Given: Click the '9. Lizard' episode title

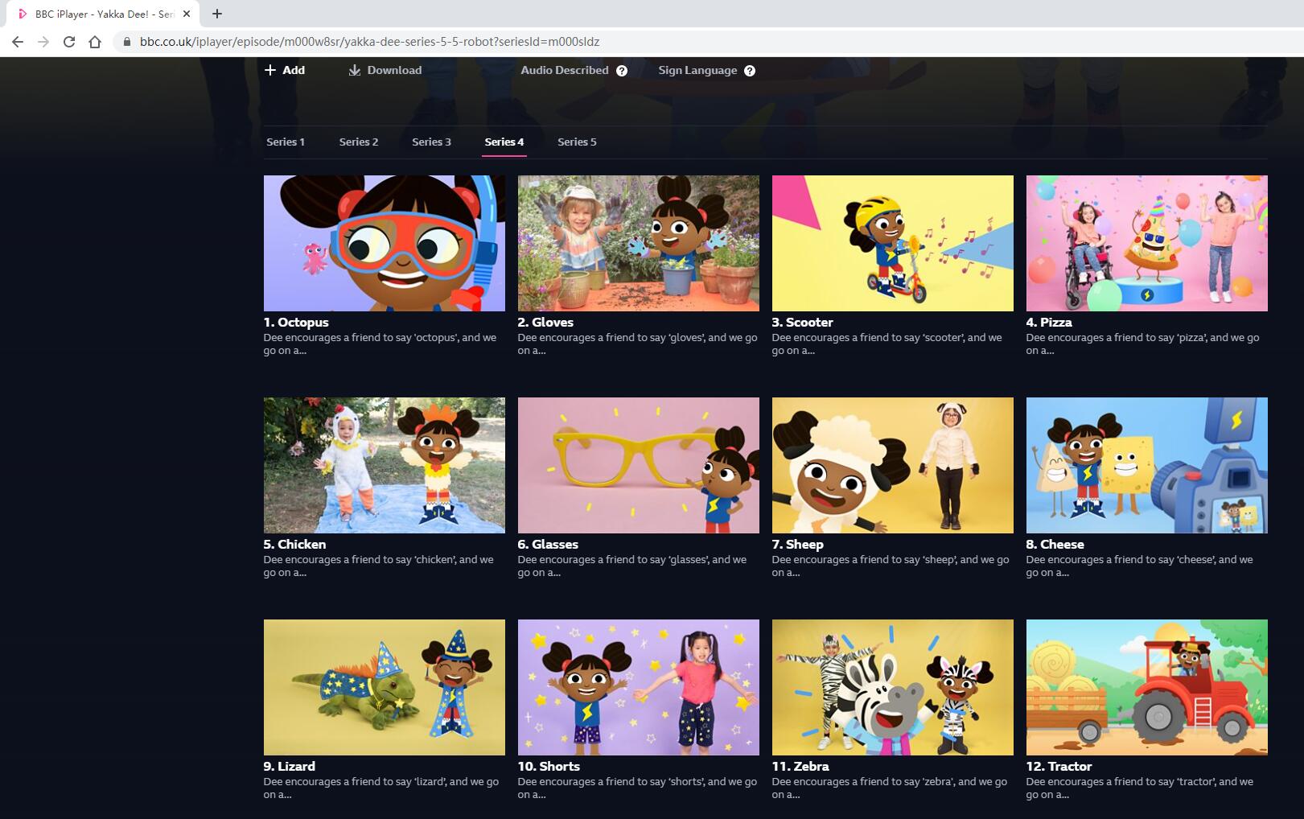Looking at the screenshot, I should (x=290, y=766).
